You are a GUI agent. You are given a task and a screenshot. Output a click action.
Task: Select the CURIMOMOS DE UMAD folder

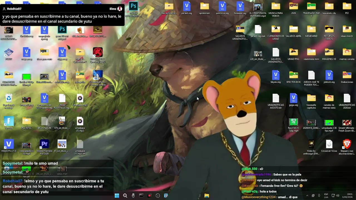pyautogui.click(x=276, y=32)
